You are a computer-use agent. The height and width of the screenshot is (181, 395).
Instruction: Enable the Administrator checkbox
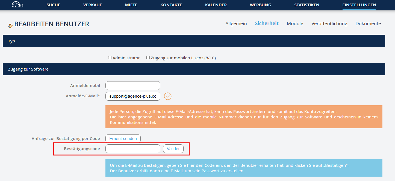click(x=110, y=58)
